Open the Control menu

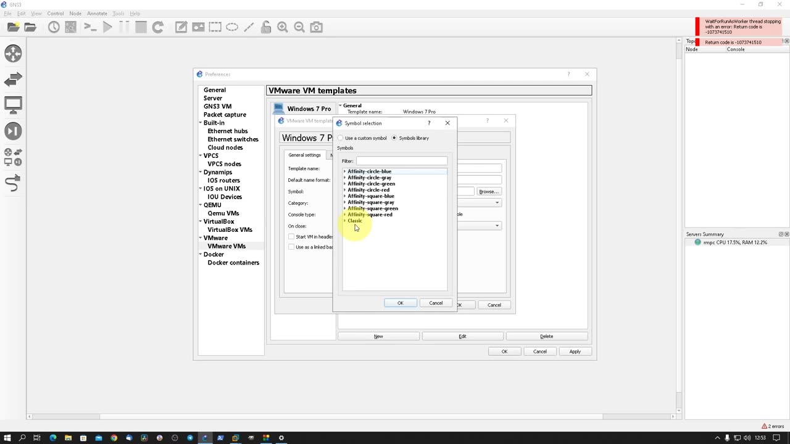click(x=56, y=13)
